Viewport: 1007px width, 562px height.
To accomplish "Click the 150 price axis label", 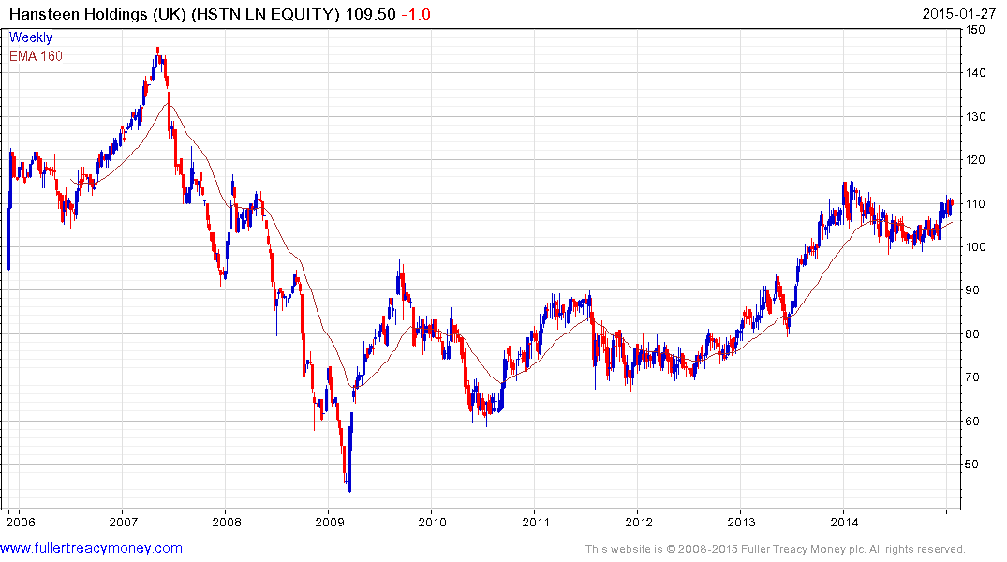I will (x=975, y=30).
